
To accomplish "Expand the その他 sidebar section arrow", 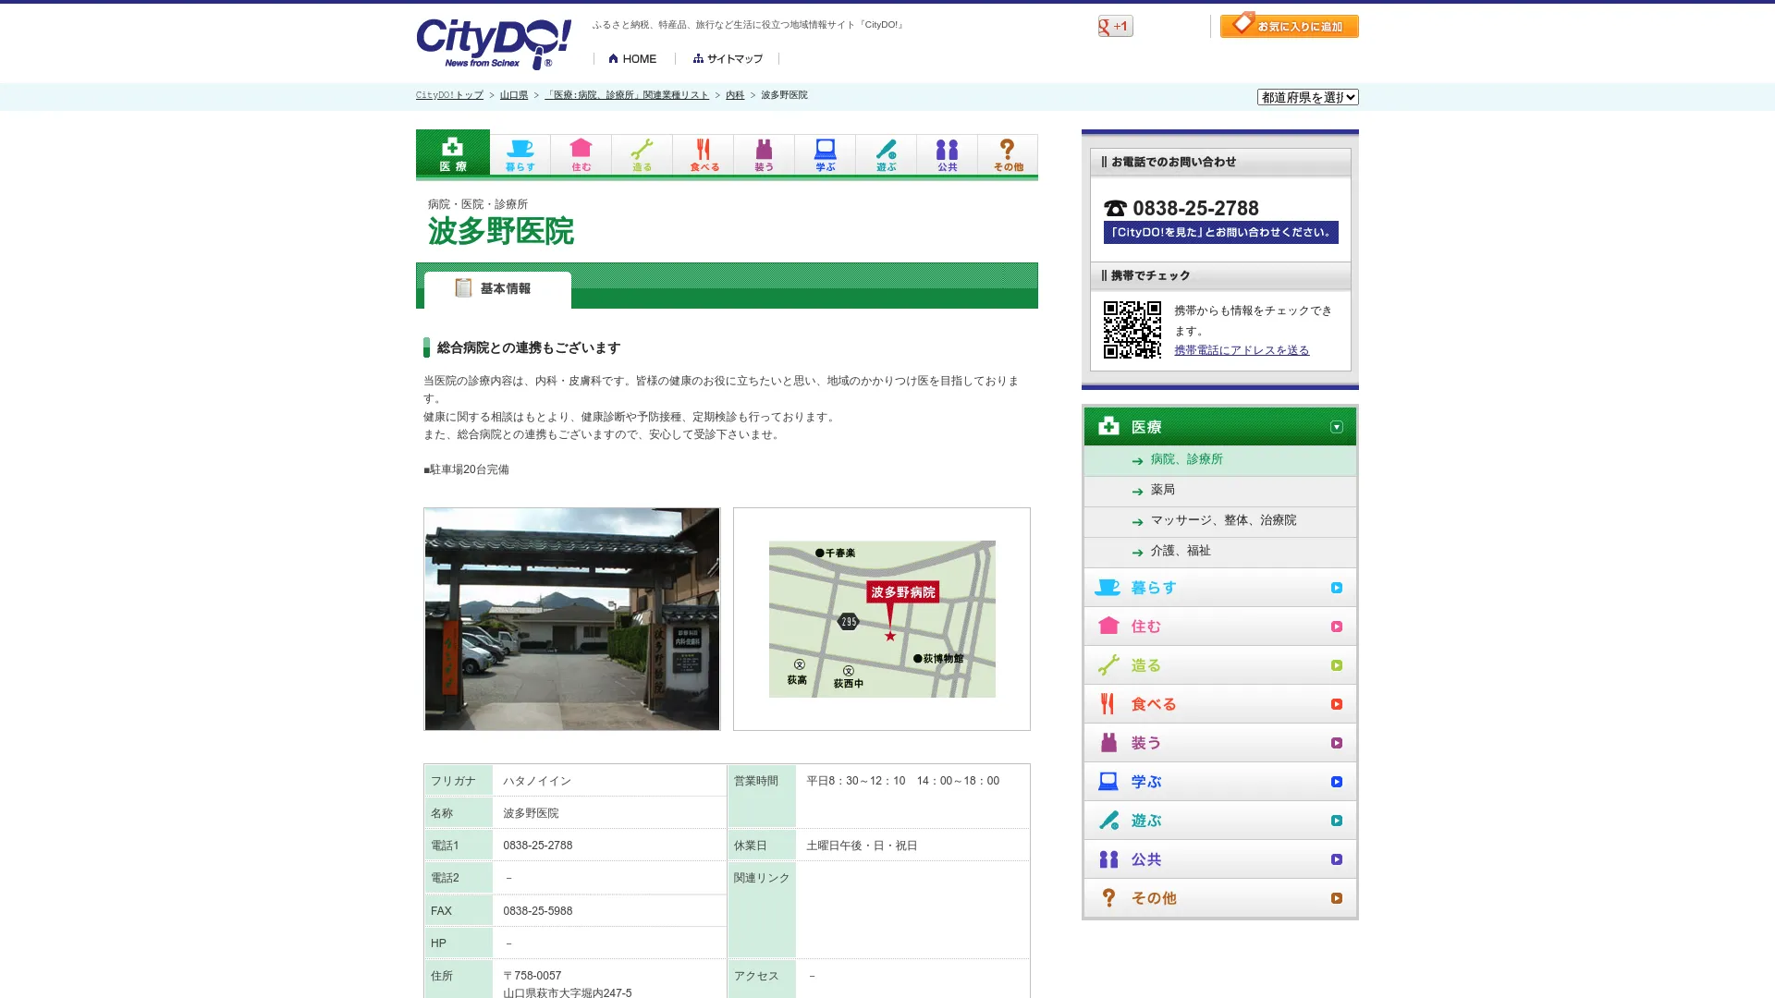I will point(1337,898).
